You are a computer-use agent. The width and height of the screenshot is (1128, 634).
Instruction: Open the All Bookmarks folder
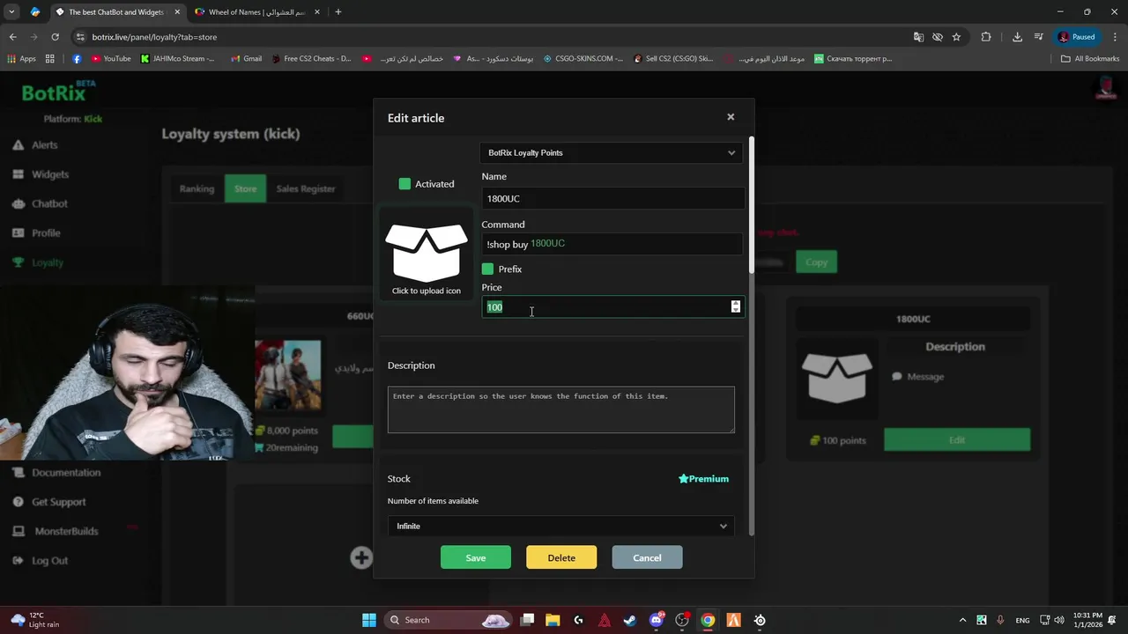[x=1090, y=59]
